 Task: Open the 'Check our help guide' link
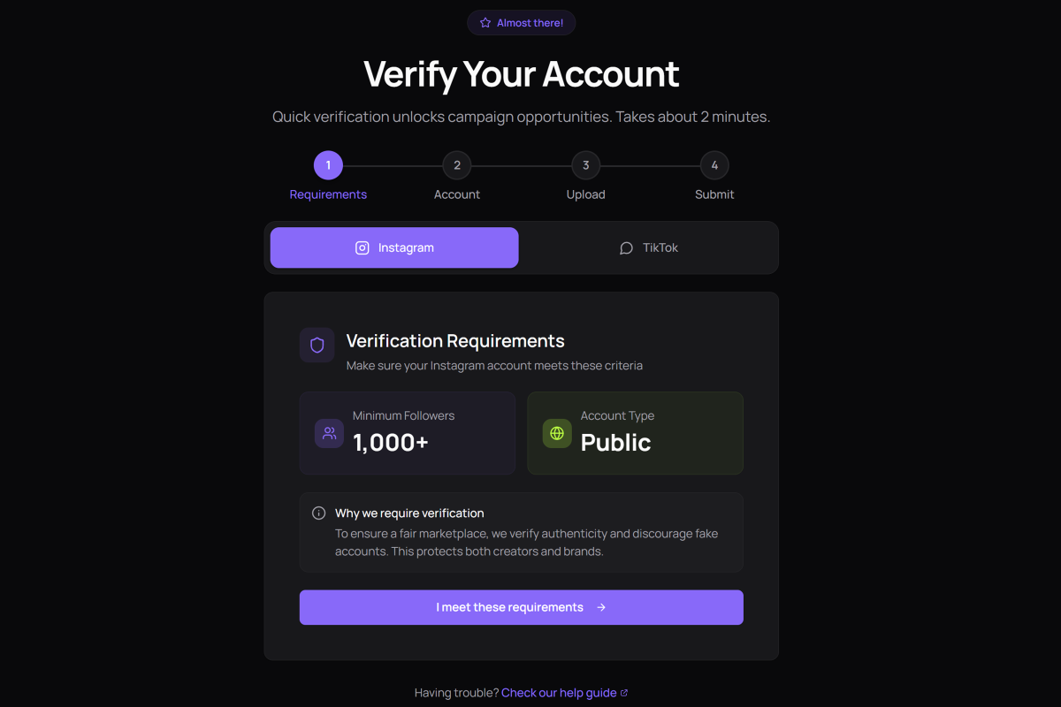[558, 692]
